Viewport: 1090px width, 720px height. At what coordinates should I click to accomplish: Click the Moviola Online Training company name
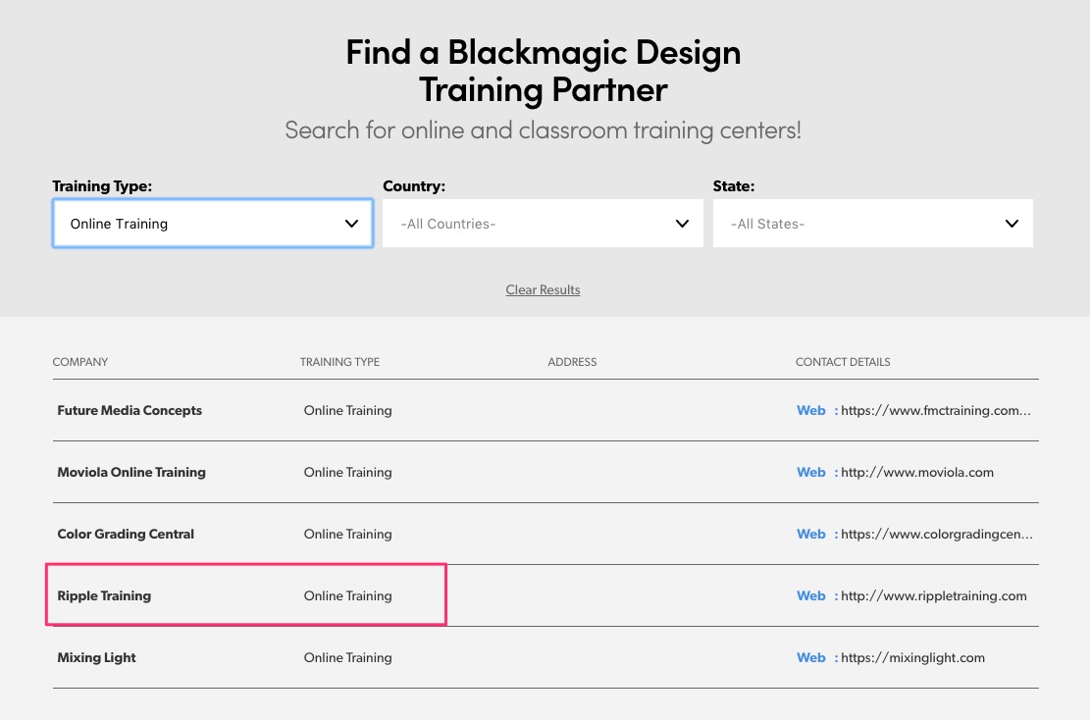coord(131,473)
